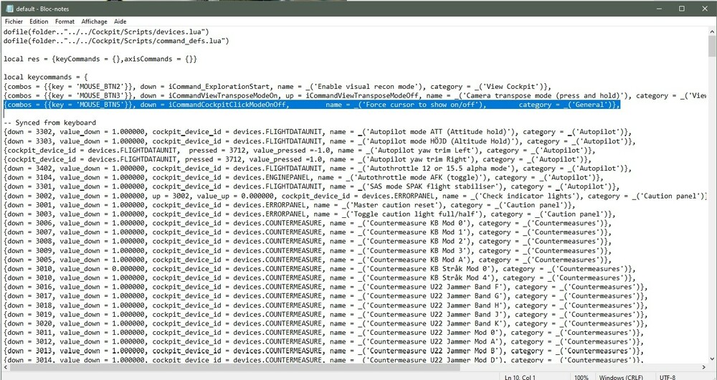Screen dimensions: 717x380
Task: Click the vertical scrollbar up arrow
Action: (713, 32)
